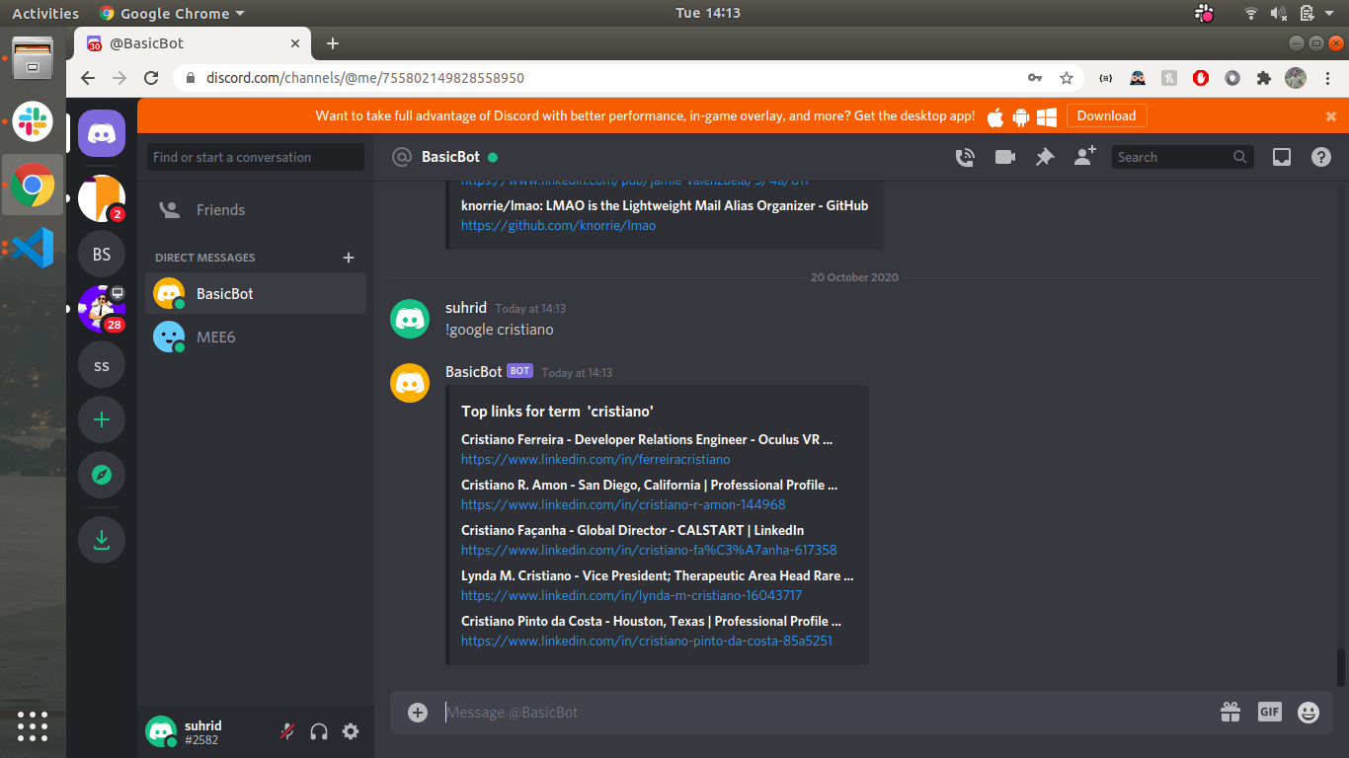
Task: Open github.com/knorrie/lmao link
Action: coord(558,226)
